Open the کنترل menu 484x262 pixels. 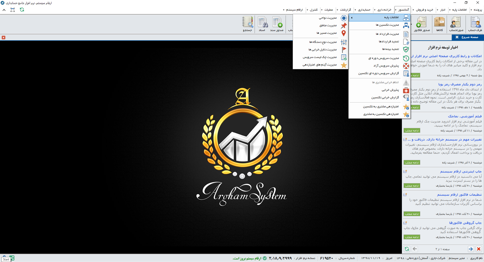tap(312, 10)
